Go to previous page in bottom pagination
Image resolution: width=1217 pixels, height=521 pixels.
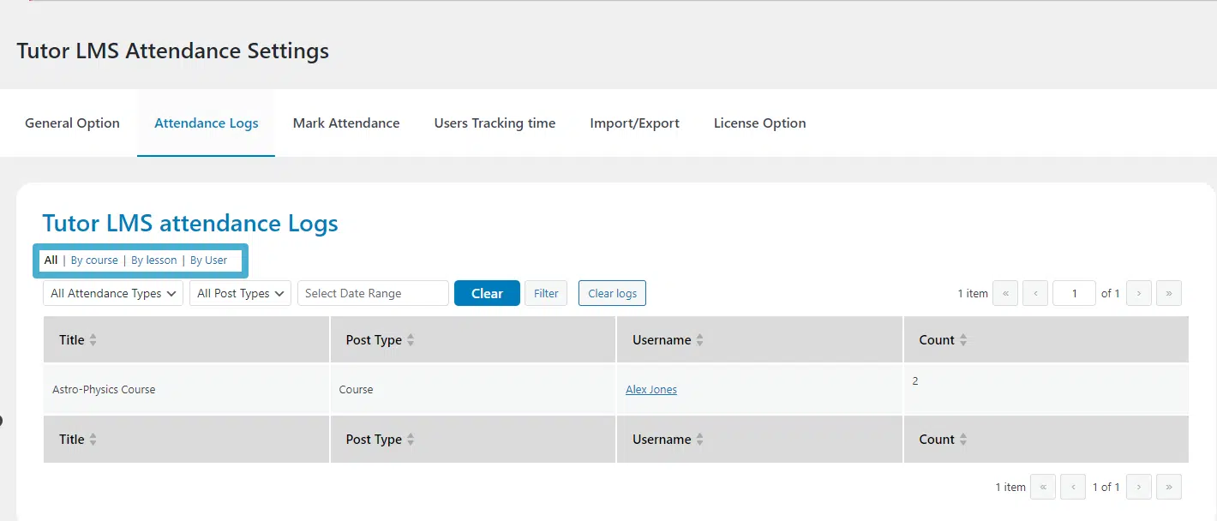(1073, 487)
